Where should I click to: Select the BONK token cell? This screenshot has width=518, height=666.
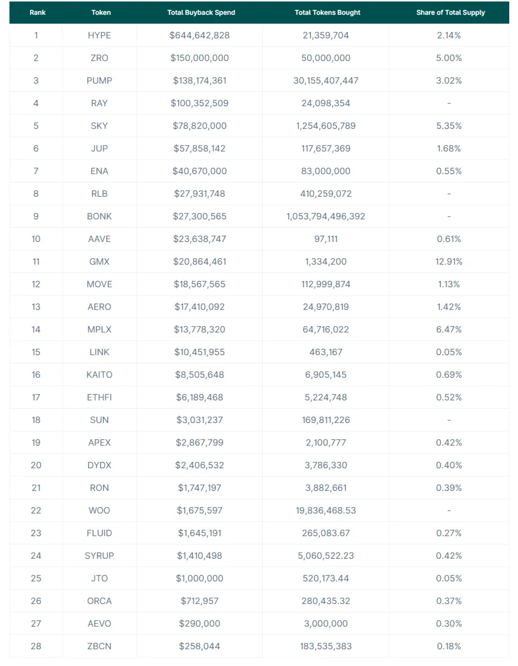(x=99, y=216)
